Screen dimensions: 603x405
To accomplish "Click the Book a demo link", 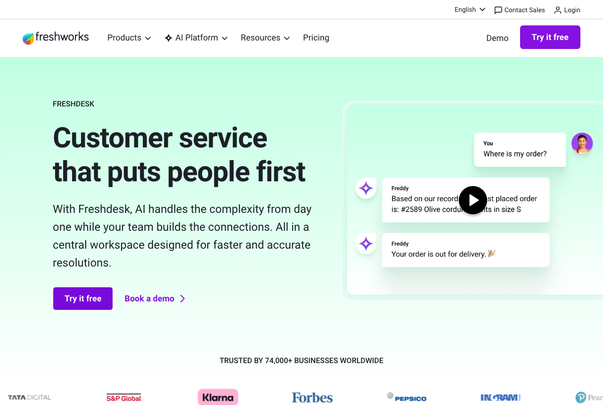I will pos(155,299).
